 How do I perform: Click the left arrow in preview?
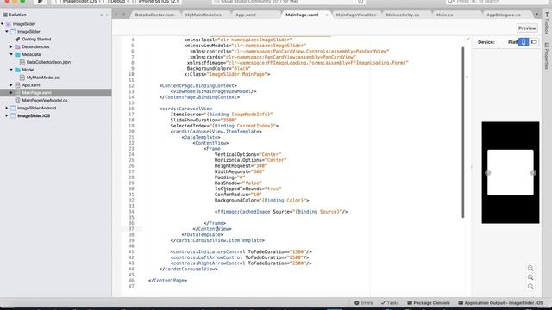pos(487,172)
